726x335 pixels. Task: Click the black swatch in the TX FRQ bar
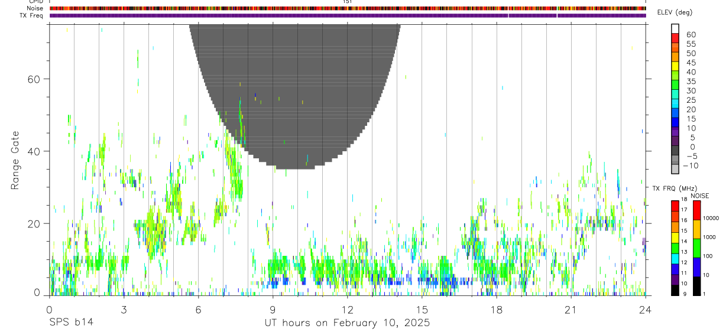(x=675, y=290)
